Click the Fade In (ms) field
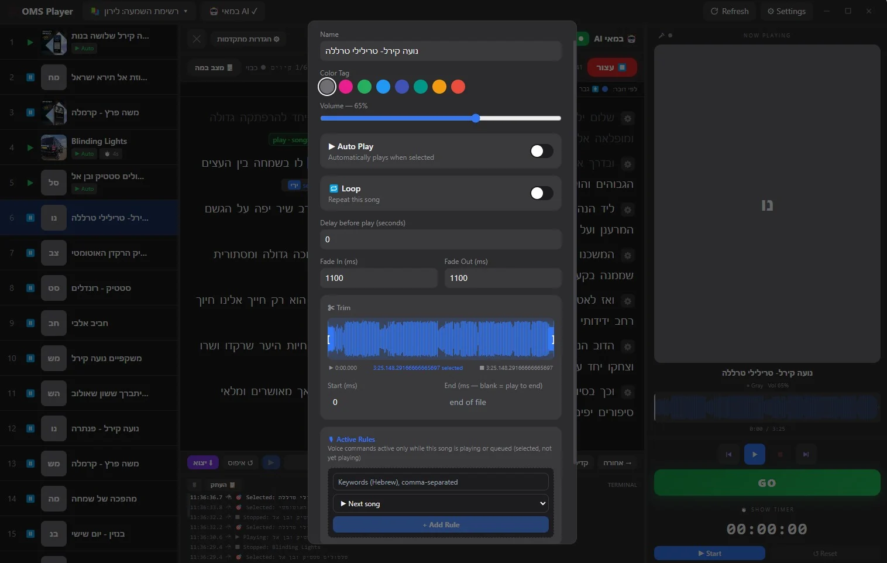Viewport: 887px width, 563px height. 379,278
